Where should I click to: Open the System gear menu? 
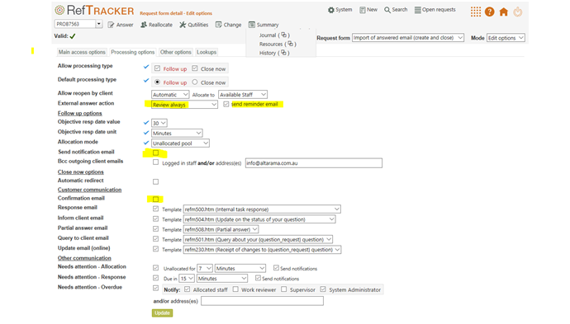(x=340, y=10)
